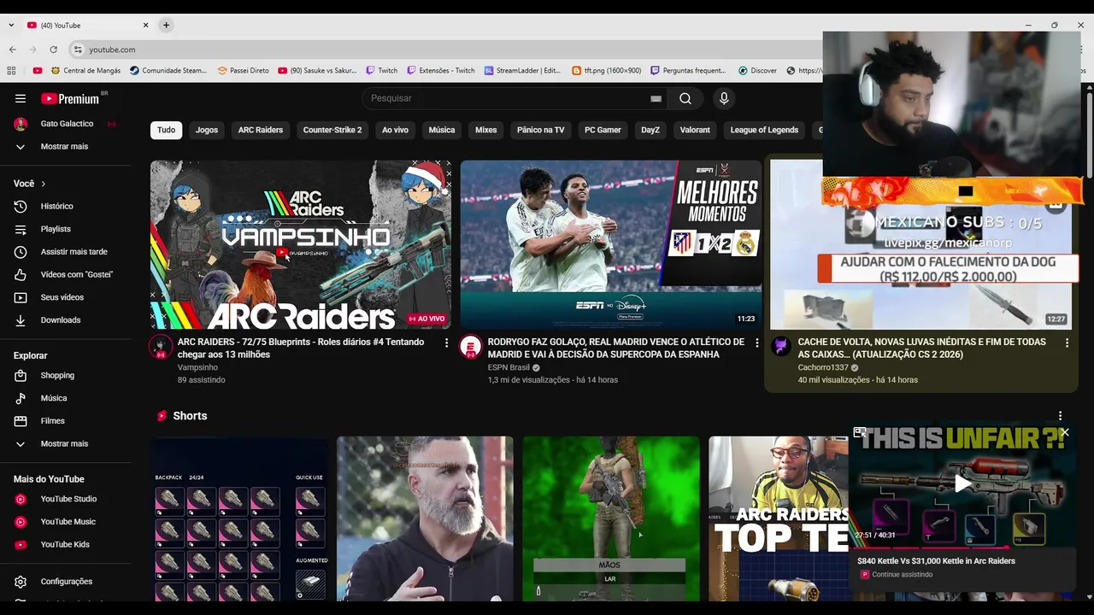Open the Você section chevron

tap(43, 184)
